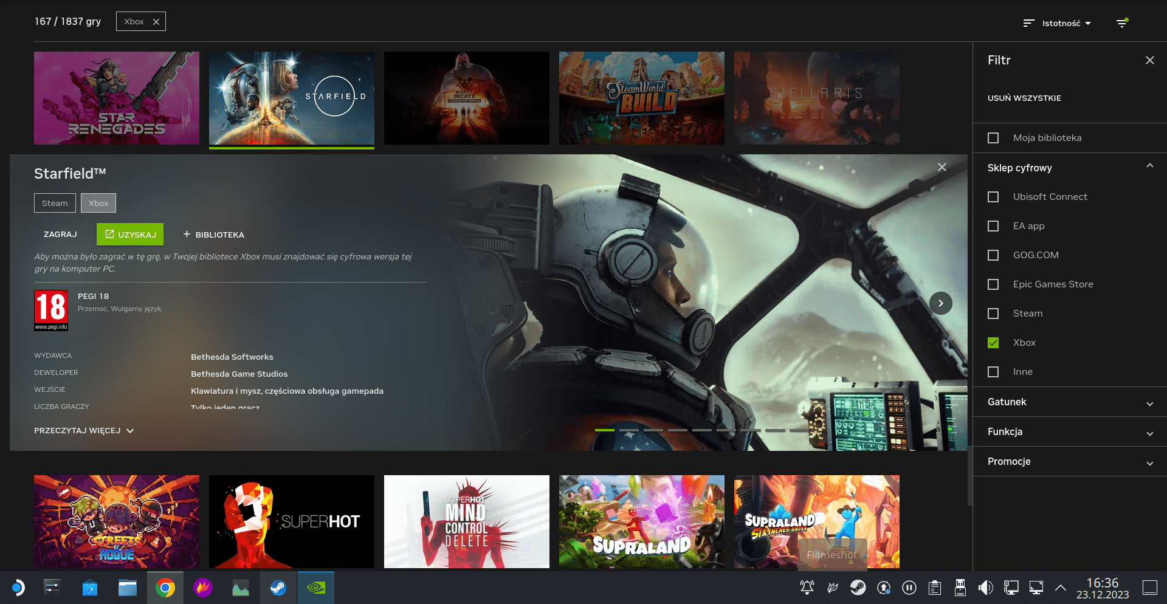Open the volume control tray icon
This screenshot has width=1167, height=604.
985,588
